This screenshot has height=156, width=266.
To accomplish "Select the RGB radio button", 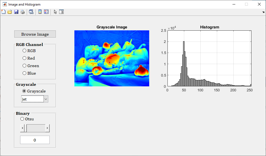I will tap(25, 51).
